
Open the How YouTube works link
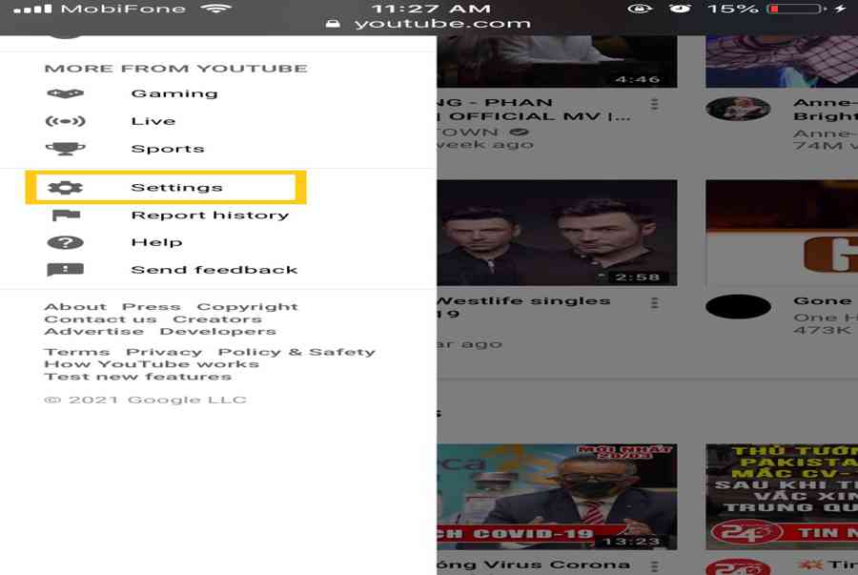coord(152,364)
